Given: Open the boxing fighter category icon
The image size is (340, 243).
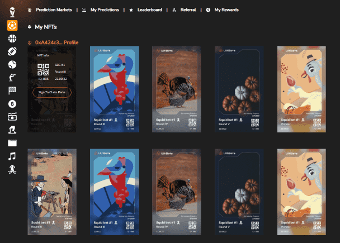Looking at the screenshot, I should point(12,78).
